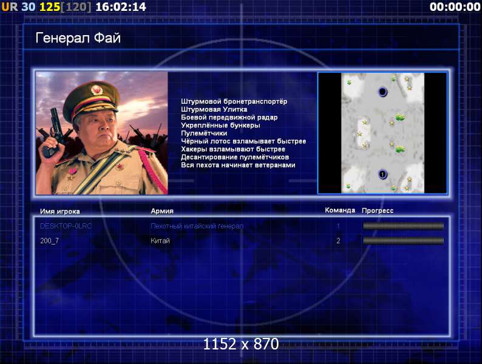
Task: Click the empty unnumbered start position marker
Action: 382,92
